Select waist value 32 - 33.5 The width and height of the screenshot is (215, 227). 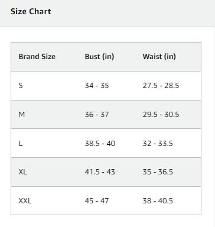pyautogui.click(x=158, y=143)
